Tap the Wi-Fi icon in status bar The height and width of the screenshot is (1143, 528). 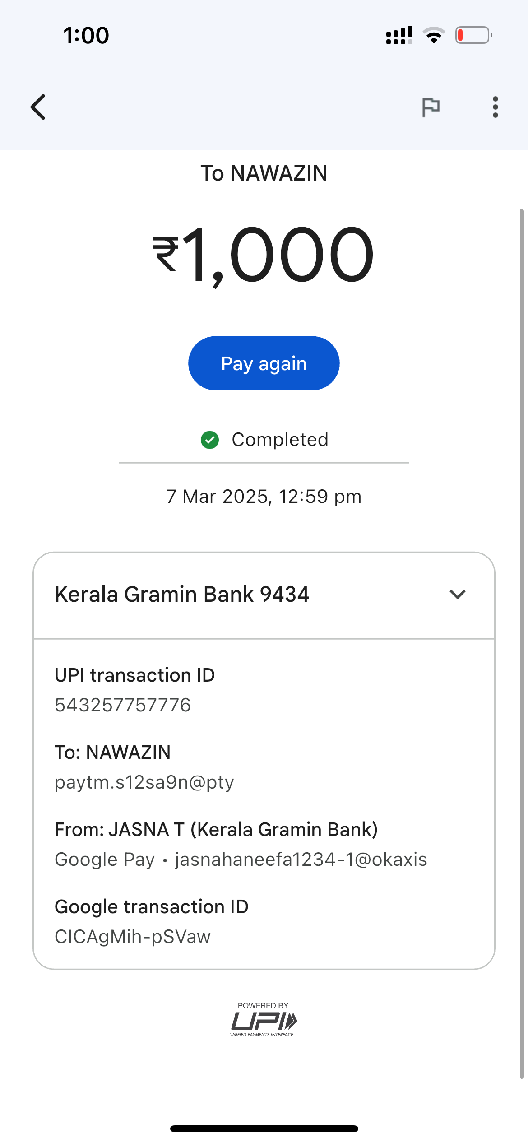[x=434, y=35]
